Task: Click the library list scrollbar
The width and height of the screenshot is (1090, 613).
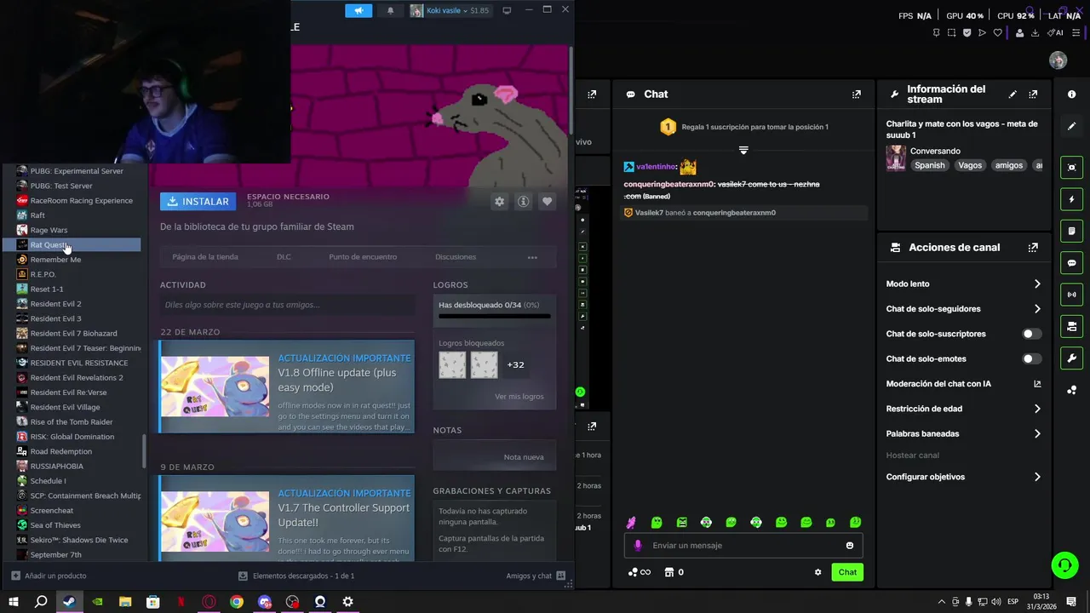Action: tap(144, 451)
